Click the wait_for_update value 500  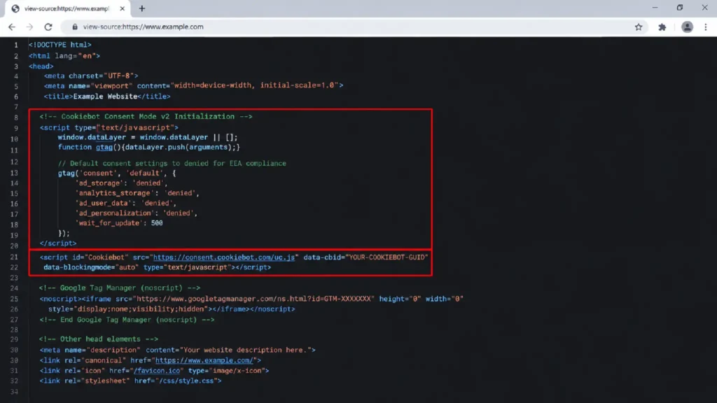[x=157, y=223]
